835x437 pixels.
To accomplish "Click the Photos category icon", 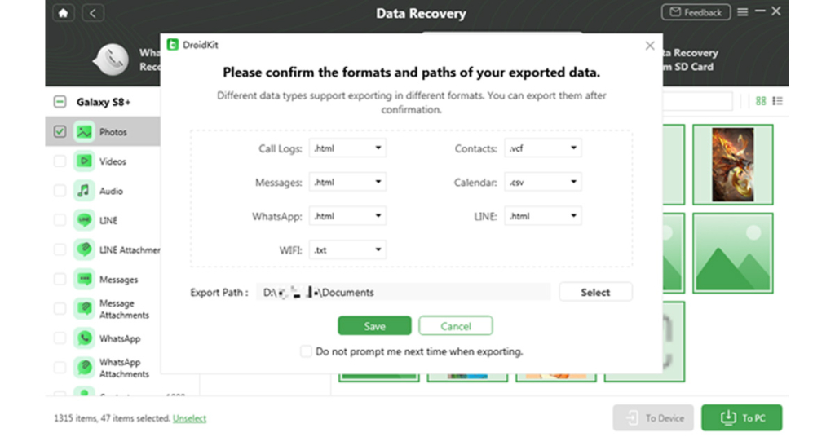I will click(x=84, y=131).
